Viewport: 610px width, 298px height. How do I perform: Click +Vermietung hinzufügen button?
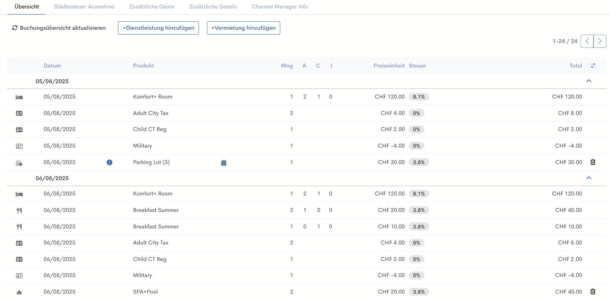(243, 28)
